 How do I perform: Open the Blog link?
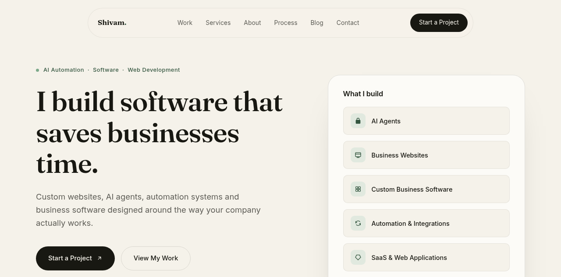(x=317, y=23)
